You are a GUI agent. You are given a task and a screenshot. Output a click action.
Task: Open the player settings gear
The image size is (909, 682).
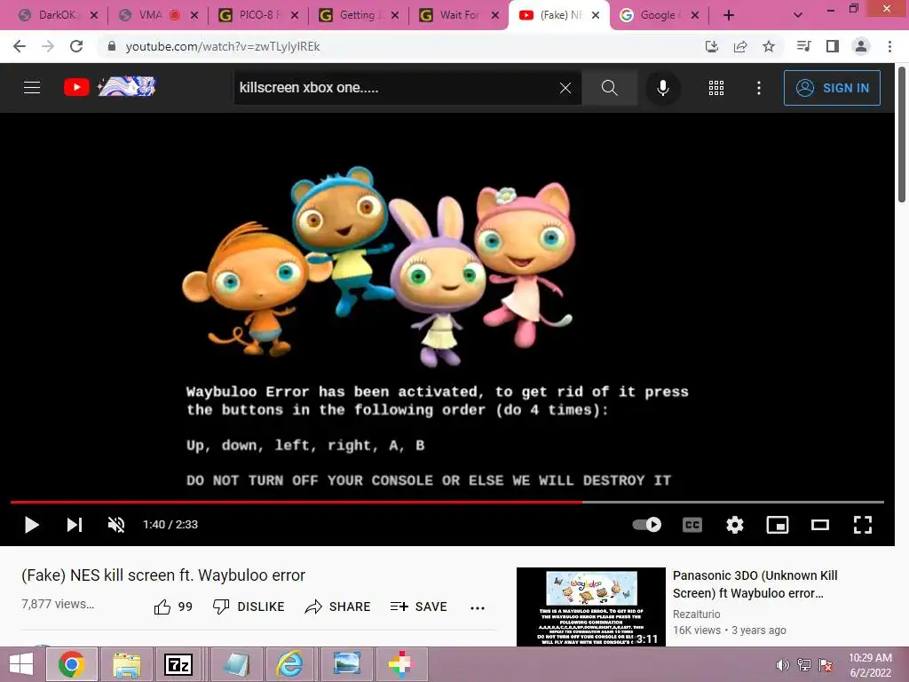coord(734,524)
